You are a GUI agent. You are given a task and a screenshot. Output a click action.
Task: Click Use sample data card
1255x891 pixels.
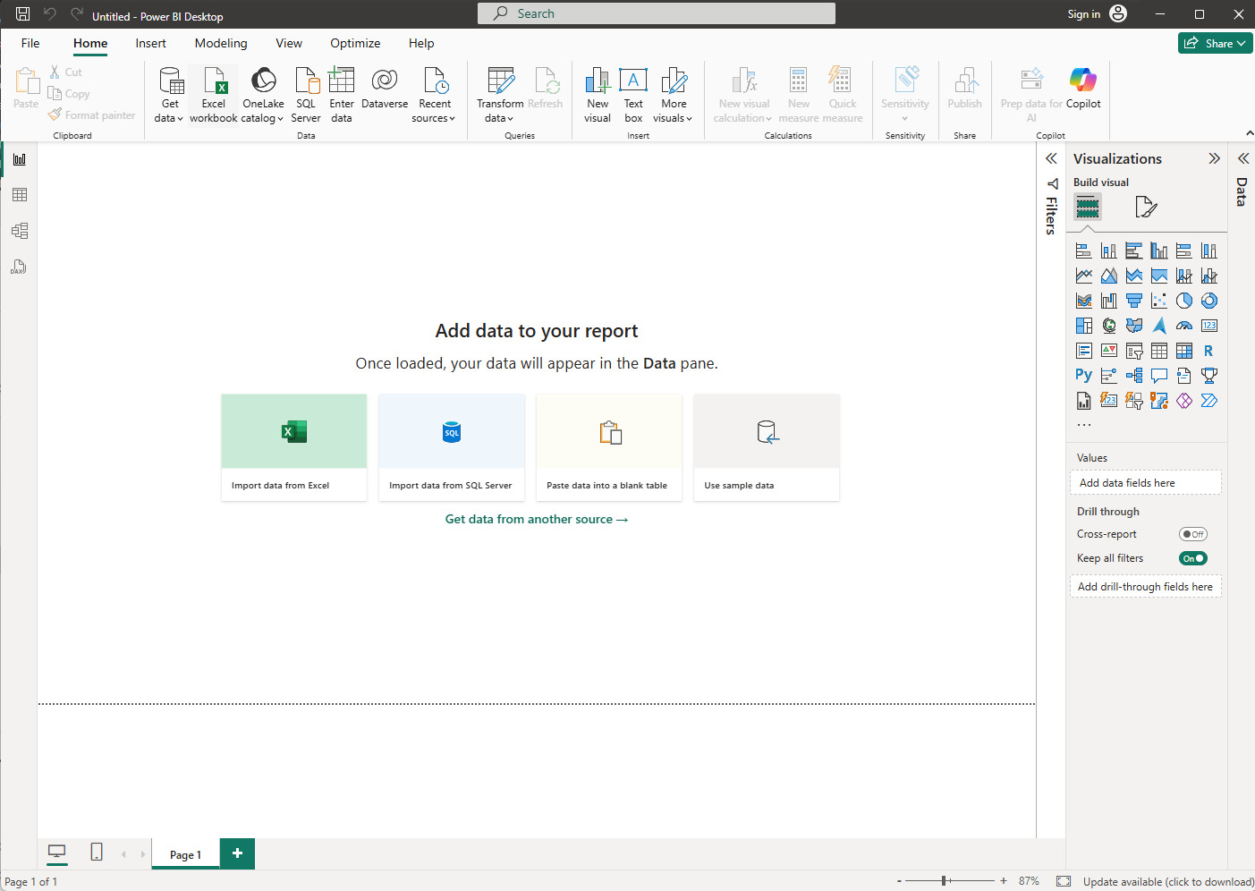tap(767, 447)
